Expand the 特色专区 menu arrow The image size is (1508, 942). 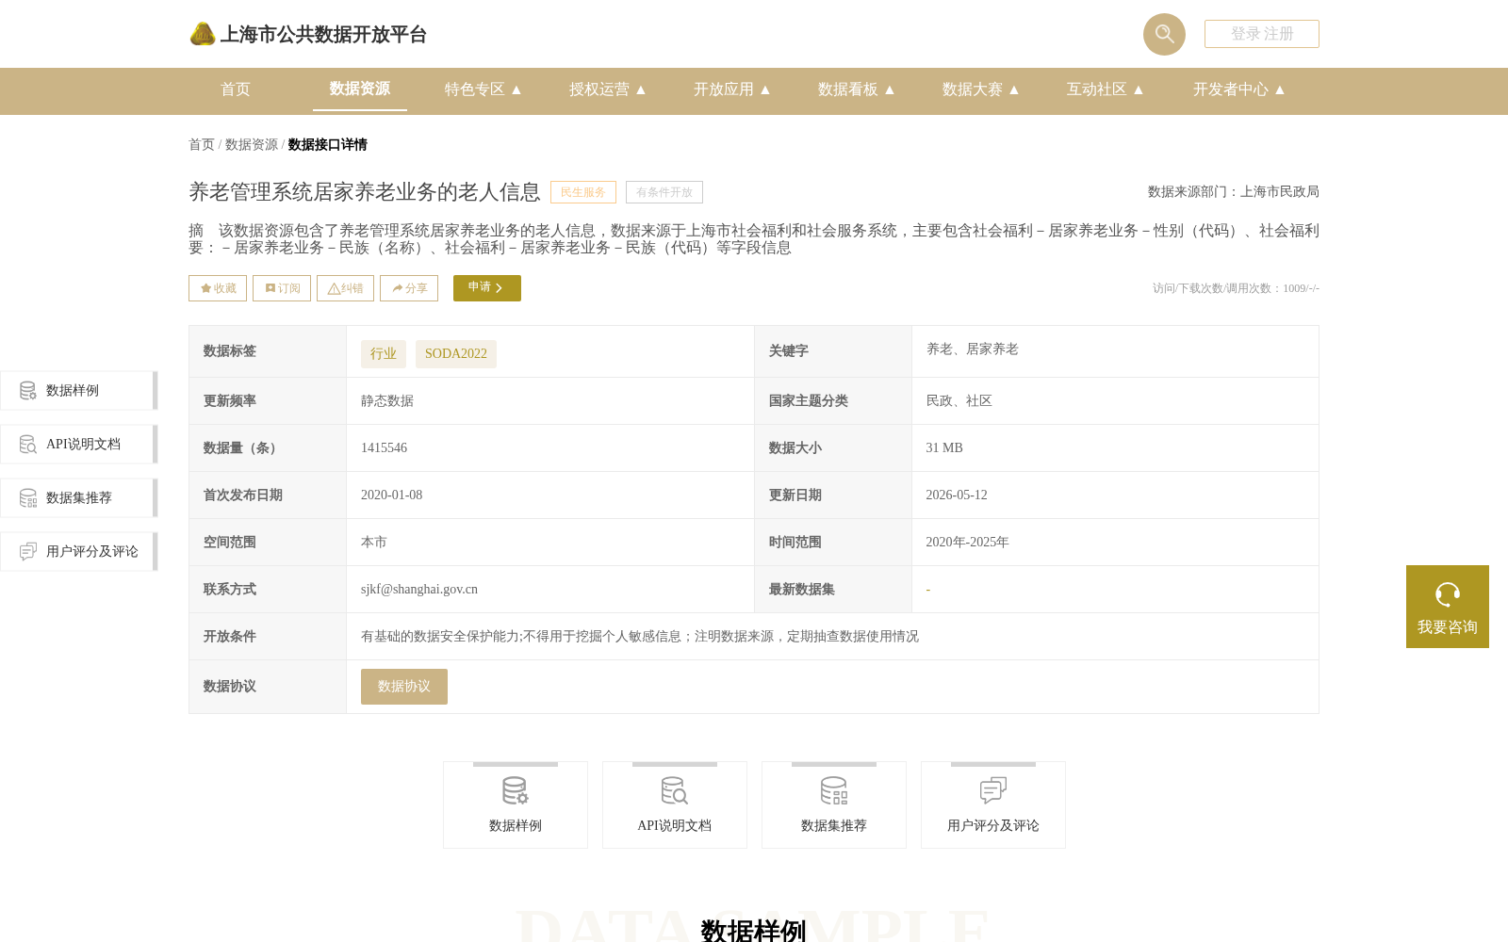pos(516,89)
